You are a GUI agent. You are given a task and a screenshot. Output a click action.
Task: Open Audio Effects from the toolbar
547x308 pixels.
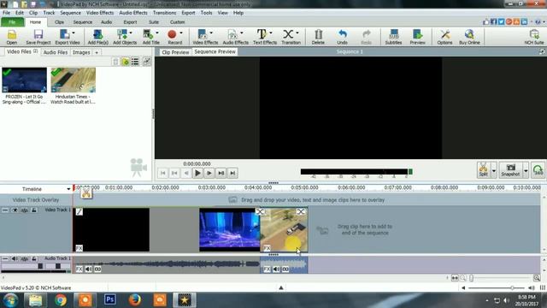click(x=236, y=37)
